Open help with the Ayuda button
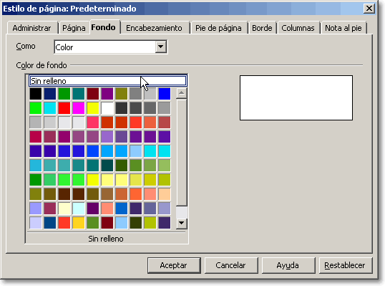The width and height of the screenshot is (385, 286). coord(288,265)
